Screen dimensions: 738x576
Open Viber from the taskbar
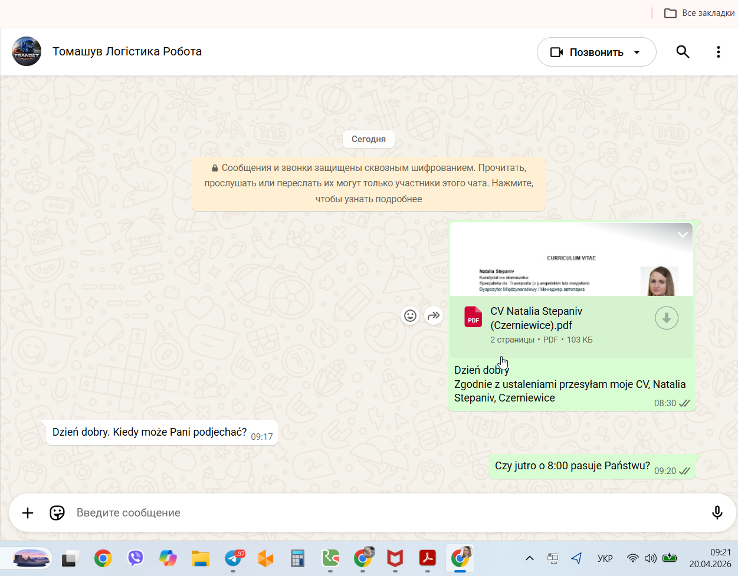136,558
